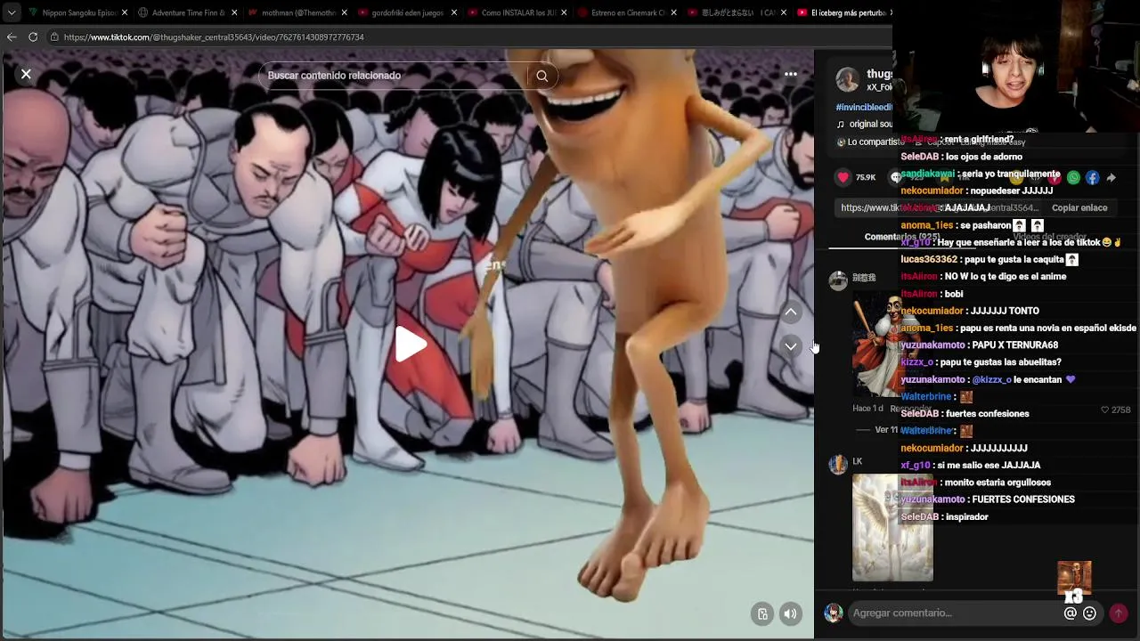Click chat message 'los ojos de adorno'

984,157
